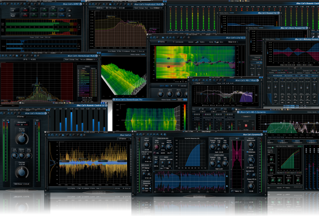Click the Remote Control 32 round logo icon
Screen dimensions: 319x216
tap(106, 105)
